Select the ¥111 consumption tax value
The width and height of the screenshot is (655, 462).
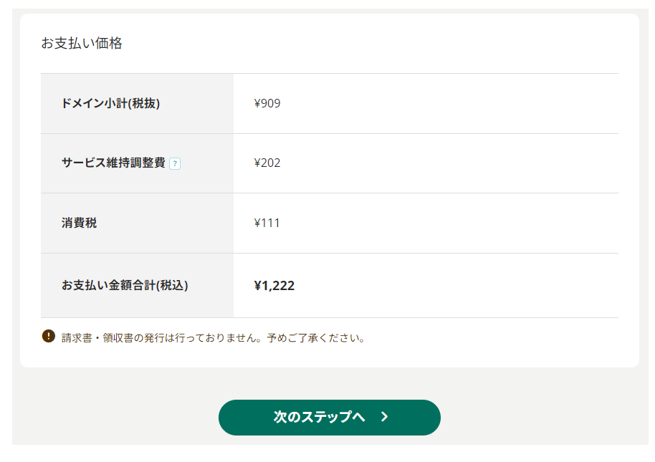pos(267,223)
